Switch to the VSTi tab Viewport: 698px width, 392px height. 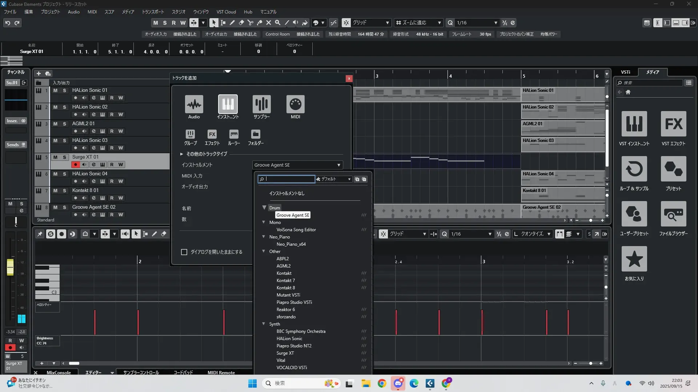click(x=625, y=72)
